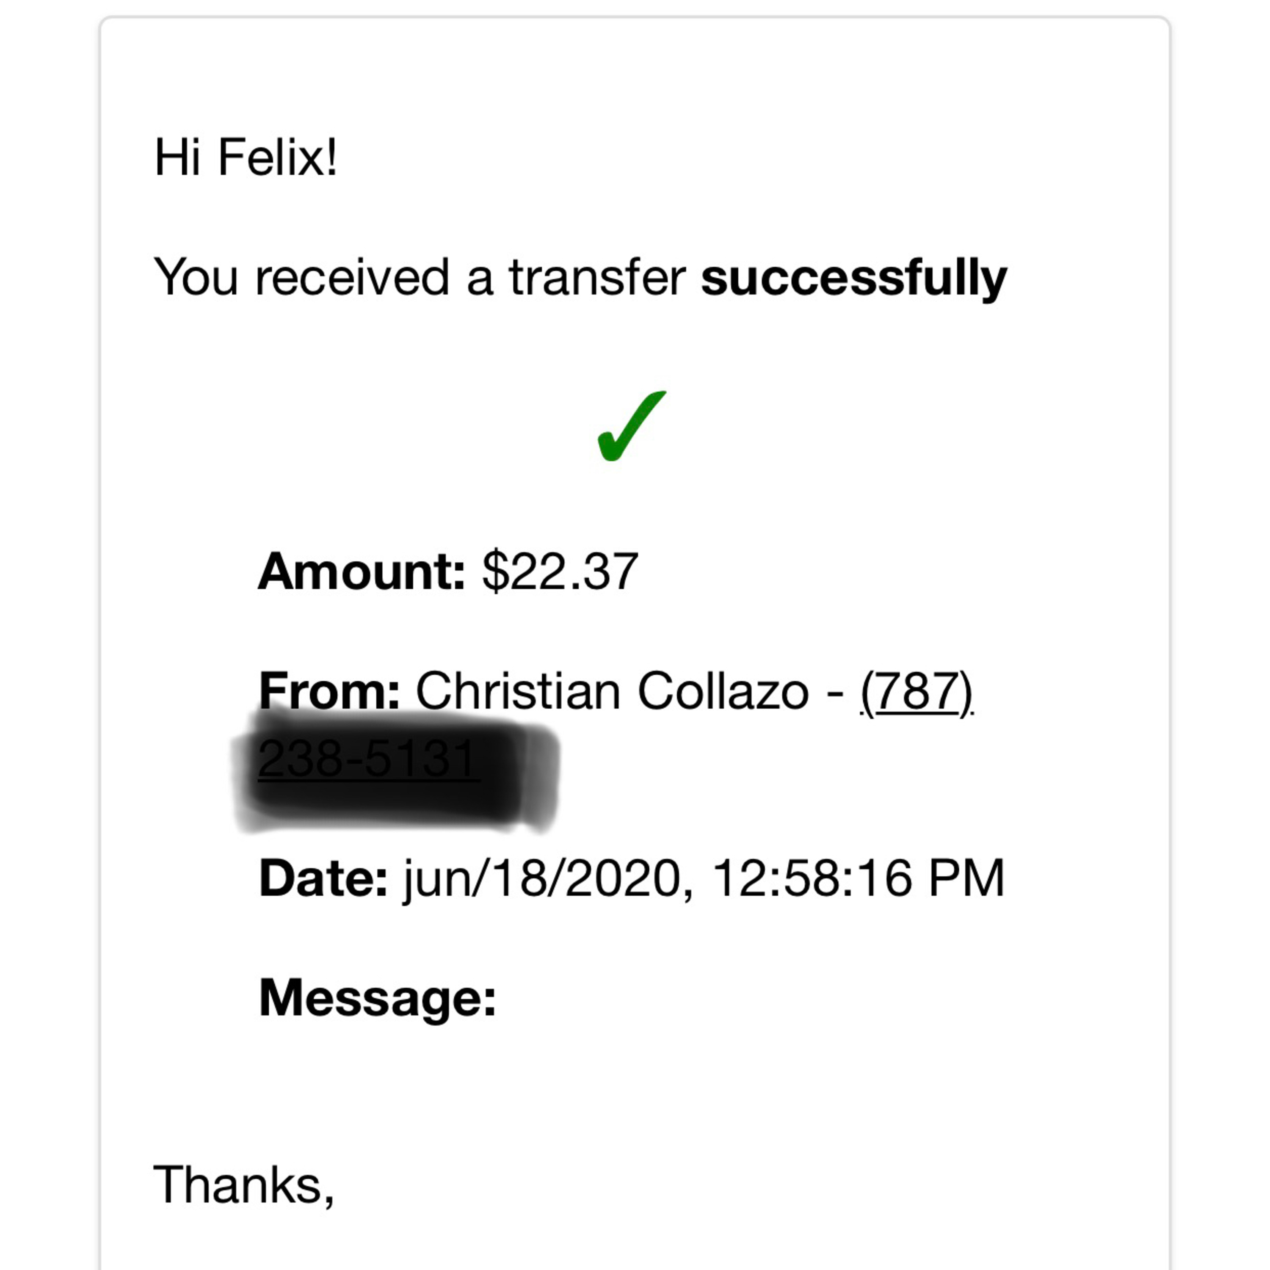Tap the (787) phone number link
The image size is (1270, 1270).
coord(917,692)
